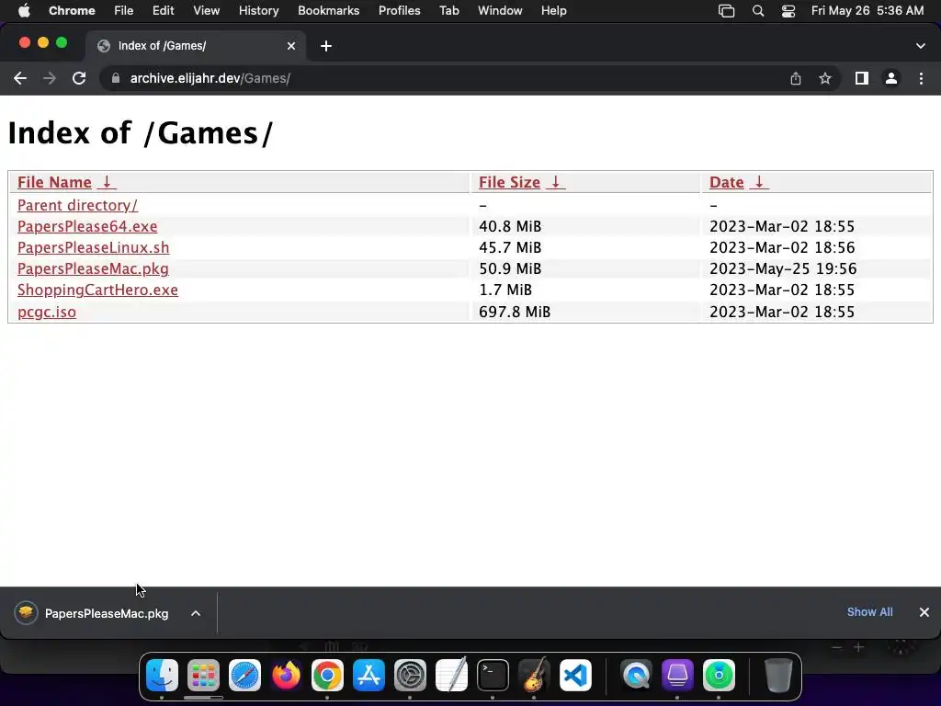This screenshot has height=706, width=941.
Task: Open System Settings from the Dock
Action: point(410,676)
